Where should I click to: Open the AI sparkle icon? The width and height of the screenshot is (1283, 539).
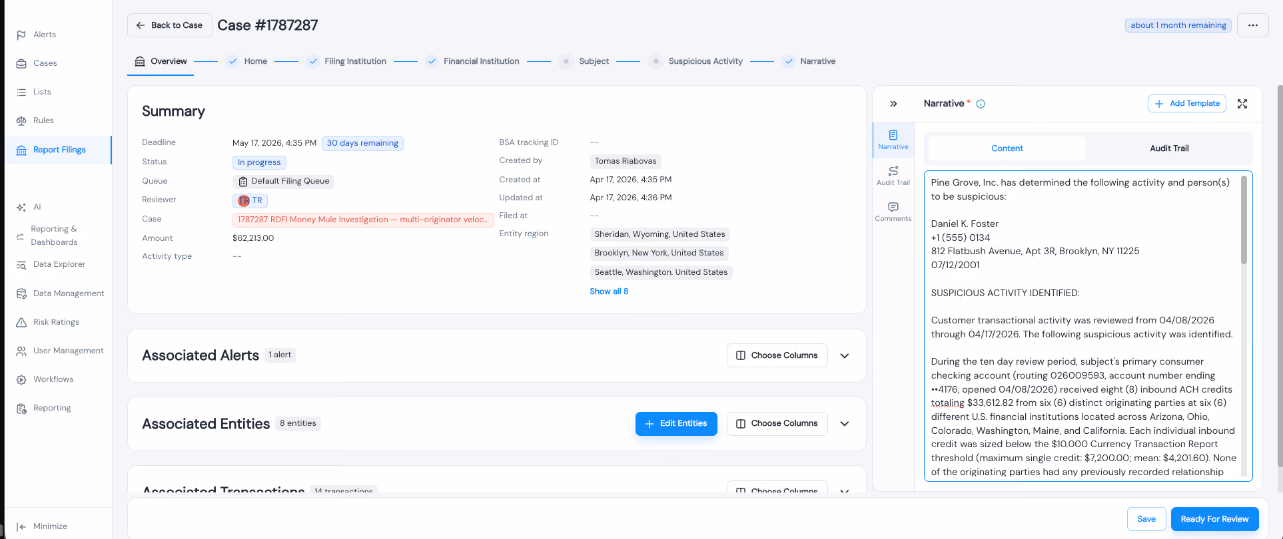[x=21, y=207]
